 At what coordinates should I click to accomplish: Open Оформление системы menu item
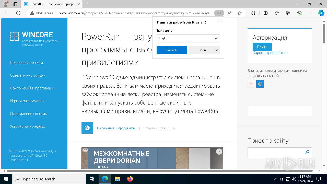[29, 114]
